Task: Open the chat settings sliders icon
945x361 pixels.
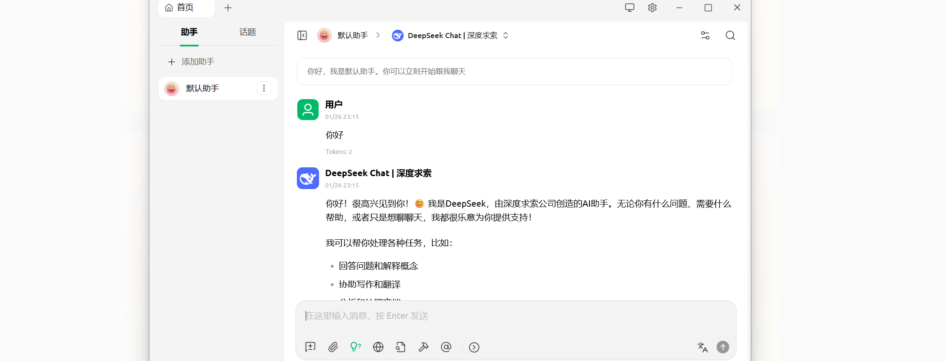Action: click(x=705, y=36)
